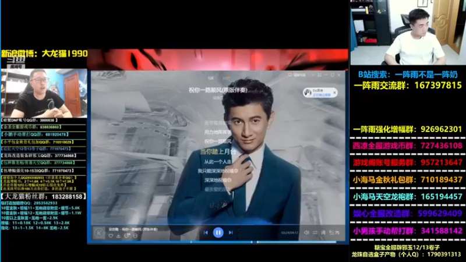Close the music player window
This screenshot has width=466, height=262.
[339, 75]
